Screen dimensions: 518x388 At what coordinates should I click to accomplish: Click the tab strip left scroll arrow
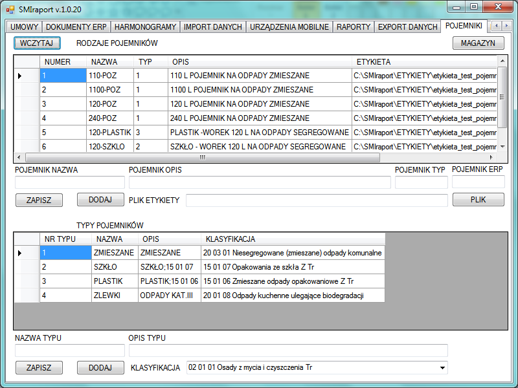497,26
